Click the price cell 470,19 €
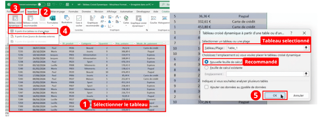 pyautogui.click(x=126, y=62)
